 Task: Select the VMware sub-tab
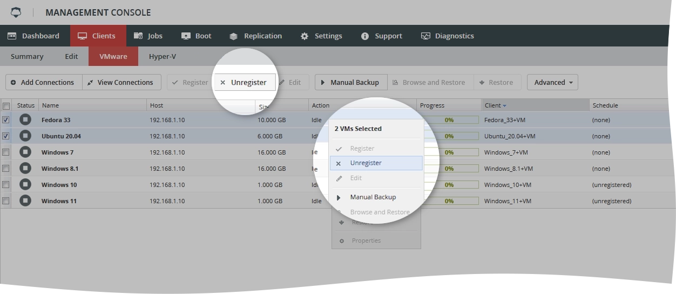(113, 56)
